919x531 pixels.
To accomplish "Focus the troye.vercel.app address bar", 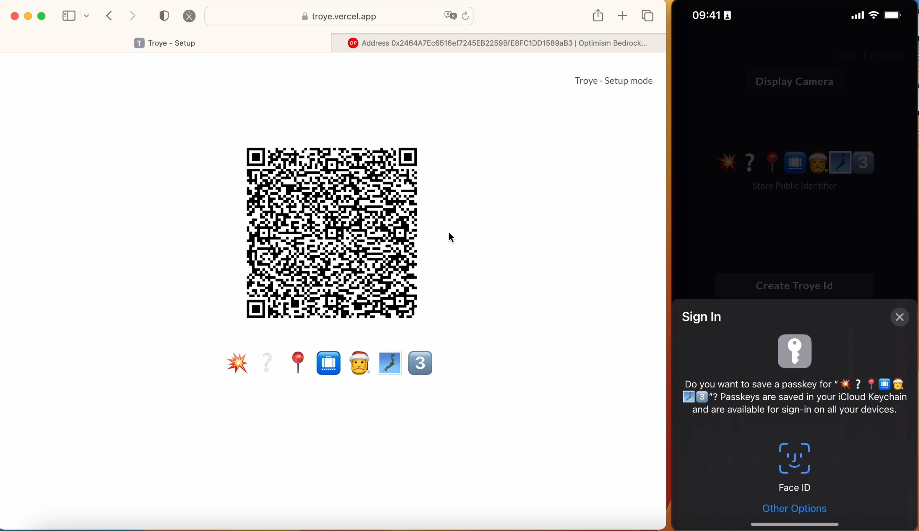I will [339, 16].
